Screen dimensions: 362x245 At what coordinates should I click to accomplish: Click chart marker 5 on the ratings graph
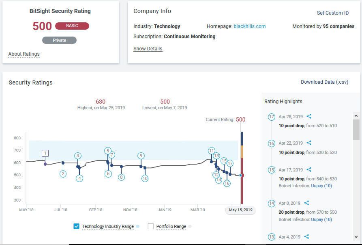tap(107, 151)
